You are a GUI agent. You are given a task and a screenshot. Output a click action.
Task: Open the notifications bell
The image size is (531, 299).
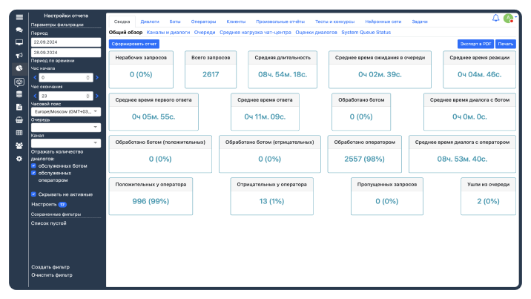click(x=496, y=18)
